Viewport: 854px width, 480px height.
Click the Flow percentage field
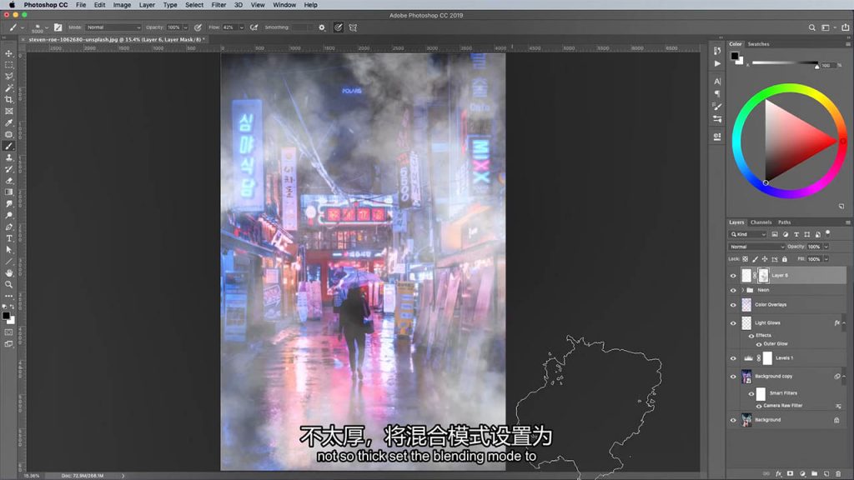point(229,27)
